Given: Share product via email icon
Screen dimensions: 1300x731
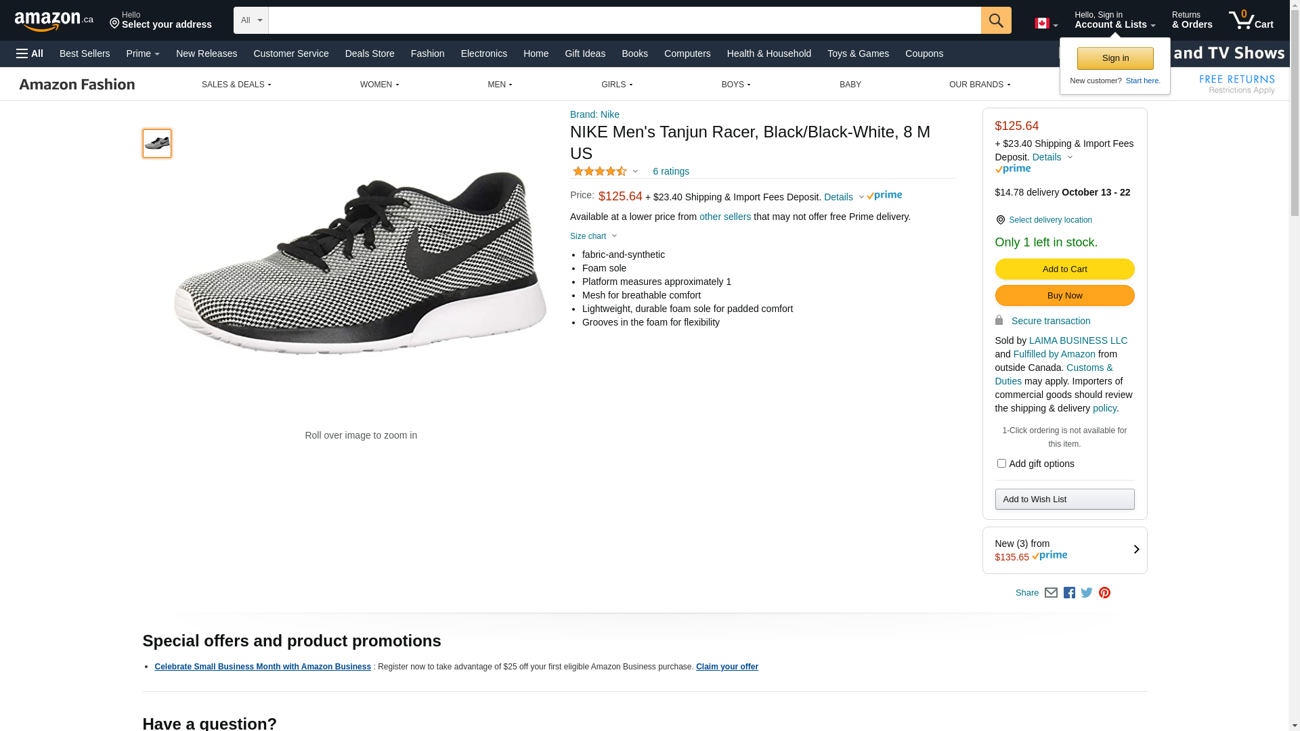Looking at the screenshot, I should coord(1051,593).
